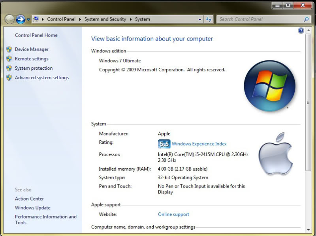Click the Forward navigation arrow button
Screen dimensions: 316x236
pos(21,19)
